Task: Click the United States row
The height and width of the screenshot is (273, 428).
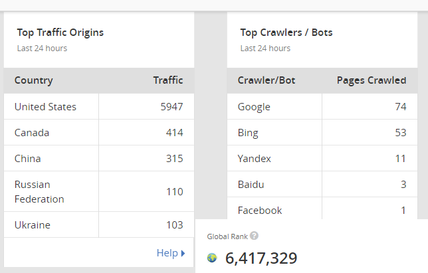Action: (99, 106)
